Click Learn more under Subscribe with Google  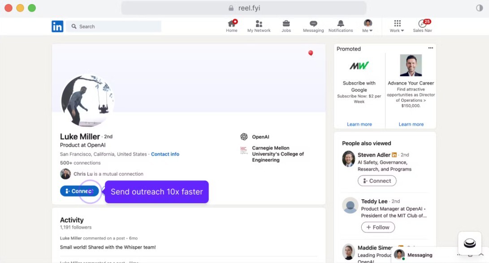(x=359, y=124)
